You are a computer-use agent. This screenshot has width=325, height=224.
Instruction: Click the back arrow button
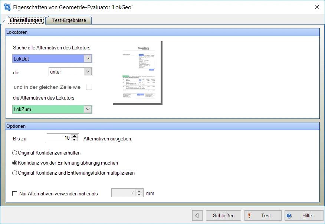(x=197, y=215)
